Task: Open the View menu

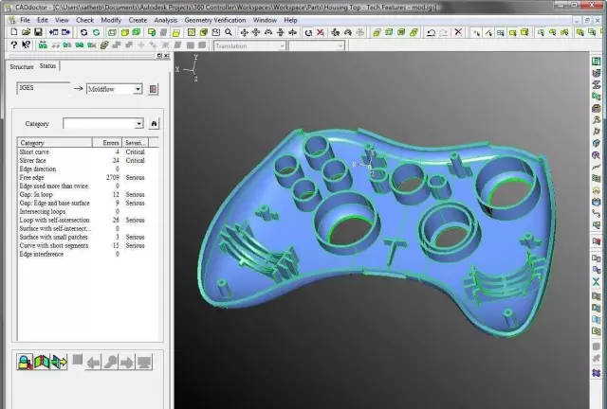Action: click(x=62, y=20)
